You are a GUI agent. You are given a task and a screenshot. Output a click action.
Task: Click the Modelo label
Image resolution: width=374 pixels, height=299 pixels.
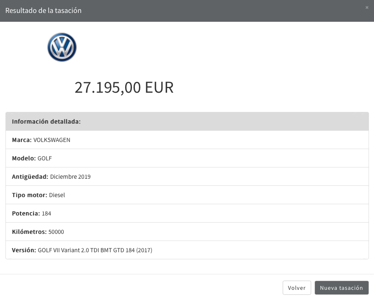(24, 158)
